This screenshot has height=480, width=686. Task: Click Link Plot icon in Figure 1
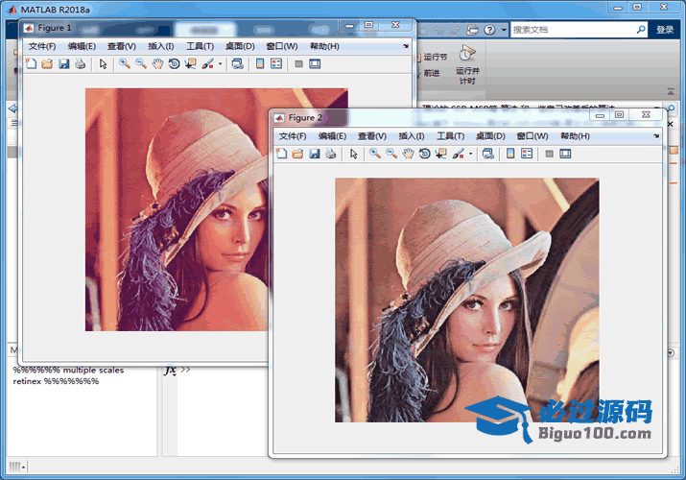coord(238,64)
